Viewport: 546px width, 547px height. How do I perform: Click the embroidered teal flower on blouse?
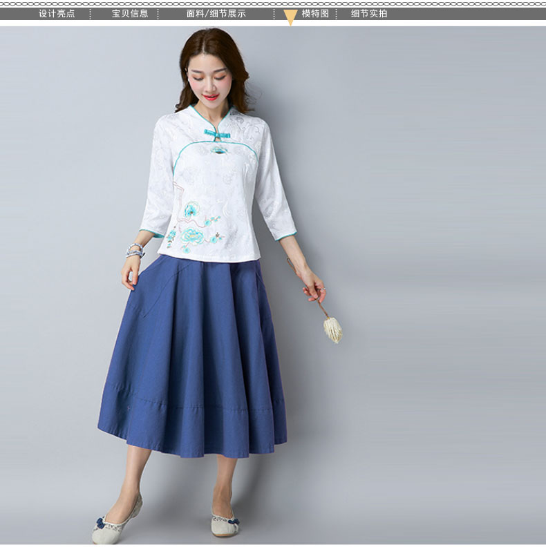191,209
